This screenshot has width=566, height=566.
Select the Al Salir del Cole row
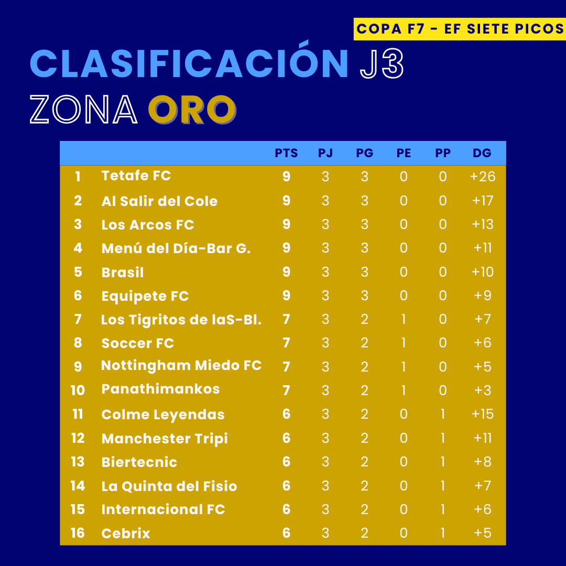(159, 201)
